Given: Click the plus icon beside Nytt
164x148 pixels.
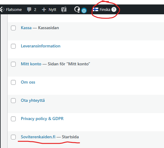Looking at the screenshot, I should [44, 9].
